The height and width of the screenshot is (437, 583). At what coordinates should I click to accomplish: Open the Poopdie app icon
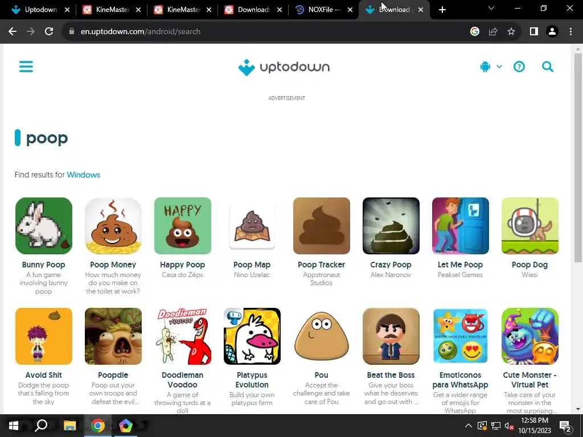[x=113, y=336]
